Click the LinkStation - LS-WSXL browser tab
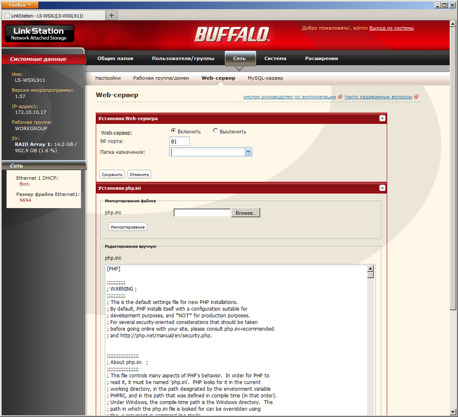458x417 pixels. (54, 15)
